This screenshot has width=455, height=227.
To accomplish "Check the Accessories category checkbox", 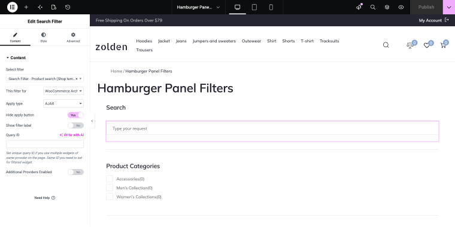I will point(110,179).
